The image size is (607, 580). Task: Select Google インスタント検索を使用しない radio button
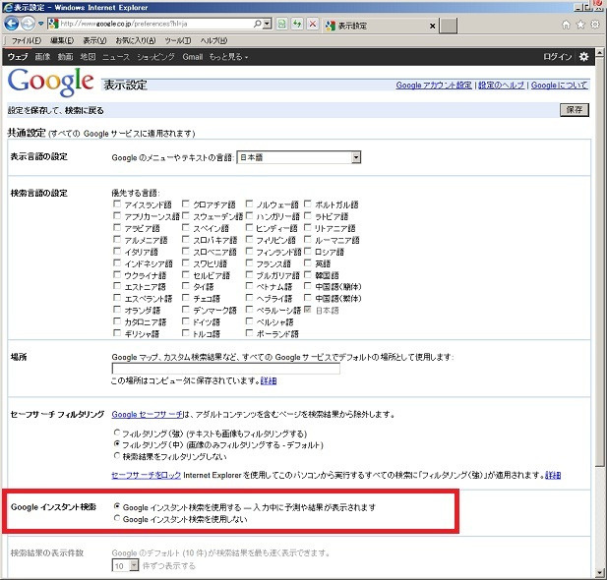[117, 518]
